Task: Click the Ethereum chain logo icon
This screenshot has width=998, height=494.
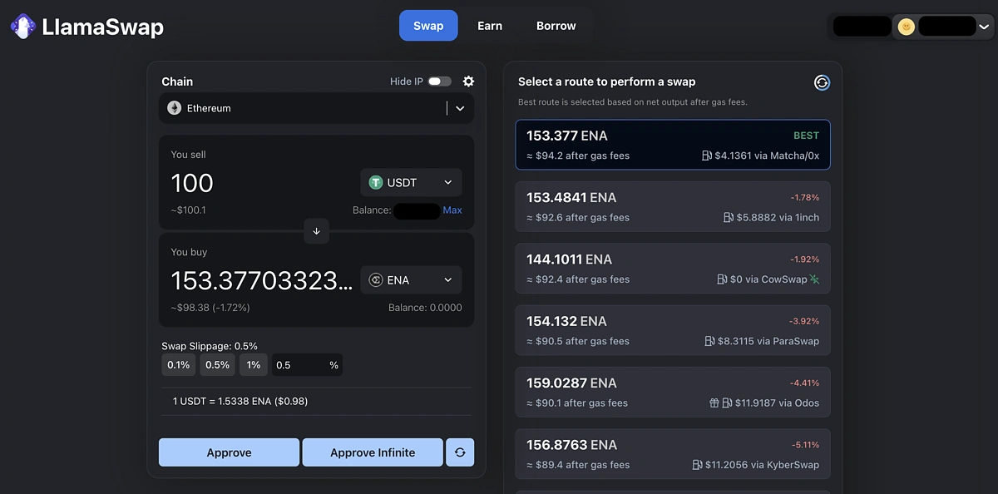Action: click(x=175, y=108)
